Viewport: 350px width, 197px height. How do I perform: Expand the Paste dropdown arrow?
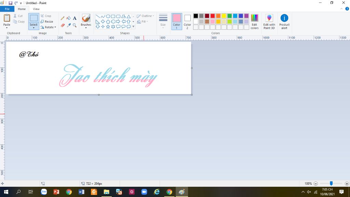7,28
